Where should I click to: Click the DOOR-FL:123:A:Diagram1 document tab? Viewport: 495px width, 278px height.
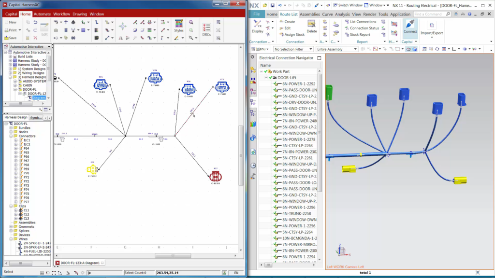tap(80, 263)
